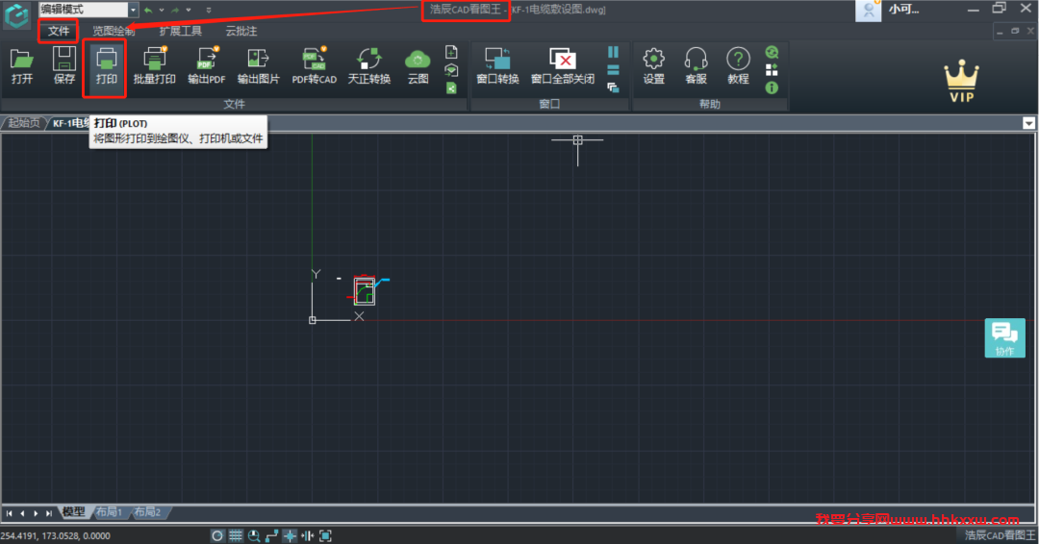Click the green info about icon

772,87
